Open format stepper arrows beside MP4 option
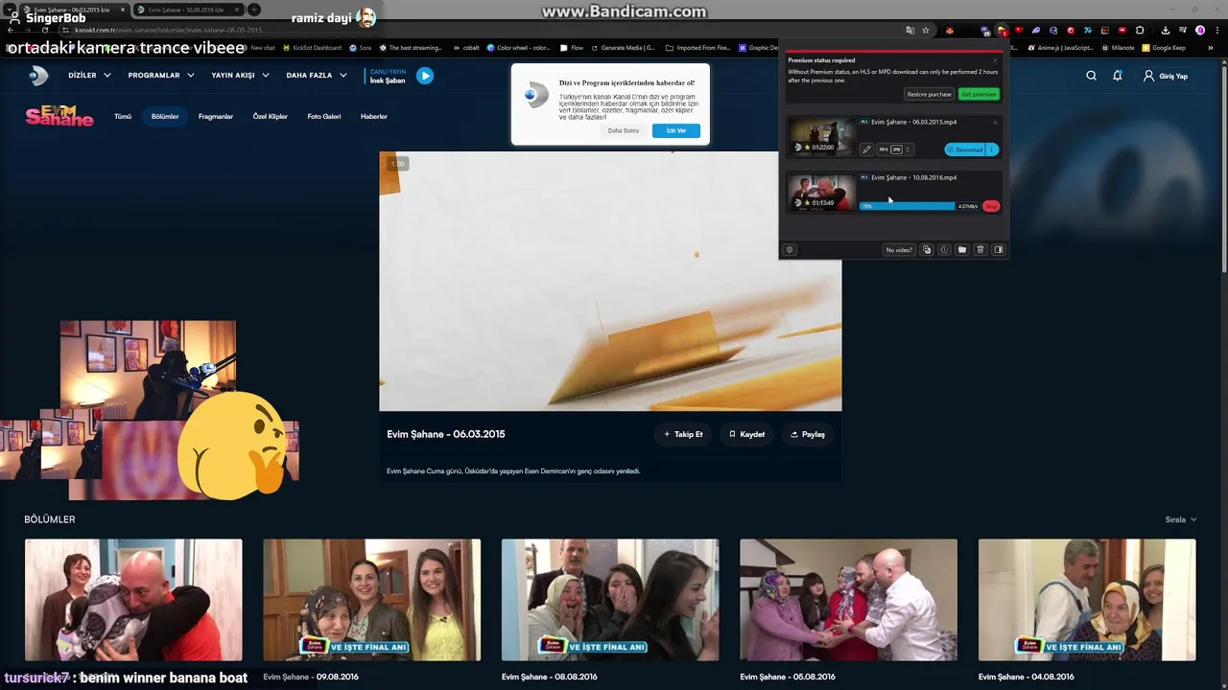Viewport: 1228px width, 690px height. click(x=908, y=149)
